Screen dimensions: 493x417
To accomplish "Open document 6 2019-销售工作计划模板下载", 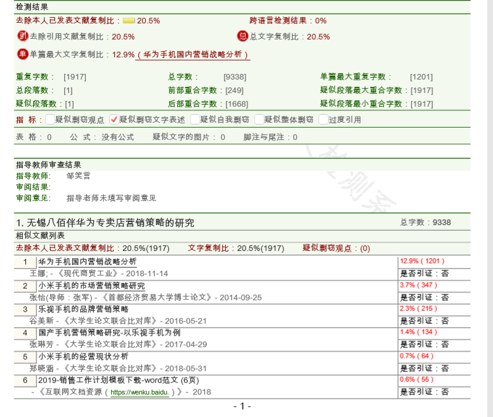I will pyautogui.click(x=118, y=380).
